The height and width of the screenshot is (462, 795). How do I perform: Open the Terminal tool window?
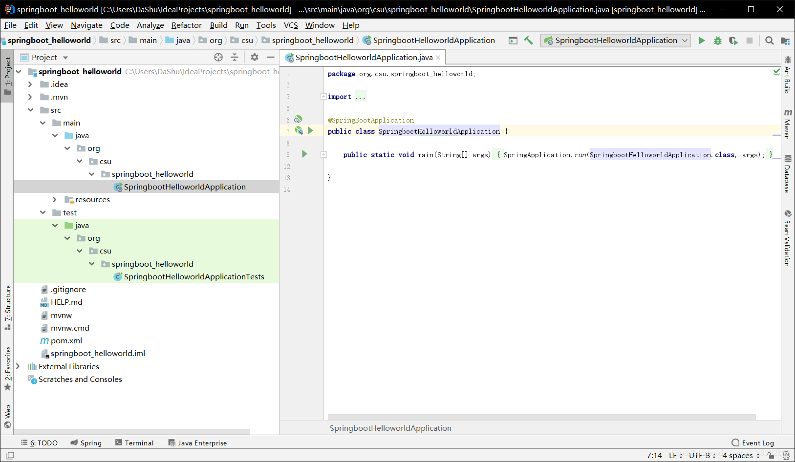(x=134, y=443)
